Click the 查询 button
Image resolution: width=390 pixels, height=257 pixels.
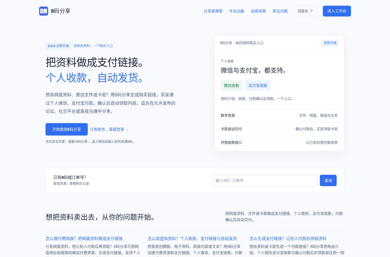328,180
